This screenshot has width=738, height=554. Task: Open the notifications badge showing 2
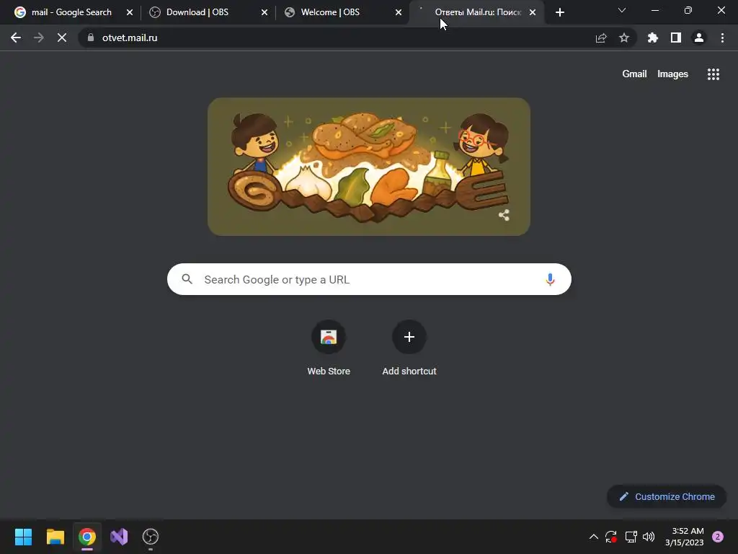(718, 537)
